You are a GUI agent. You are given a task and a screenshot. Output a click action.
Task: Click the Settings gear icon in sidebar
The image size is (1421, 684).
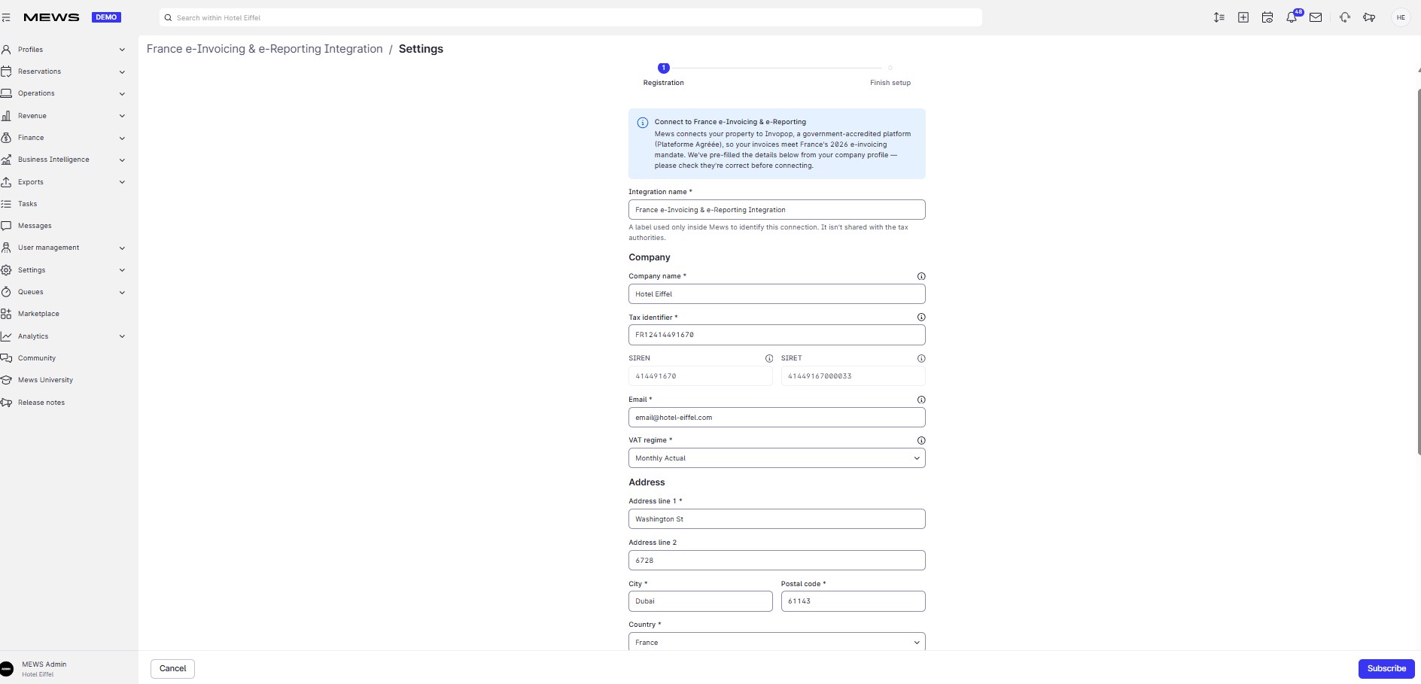click(x=6, y=270)
